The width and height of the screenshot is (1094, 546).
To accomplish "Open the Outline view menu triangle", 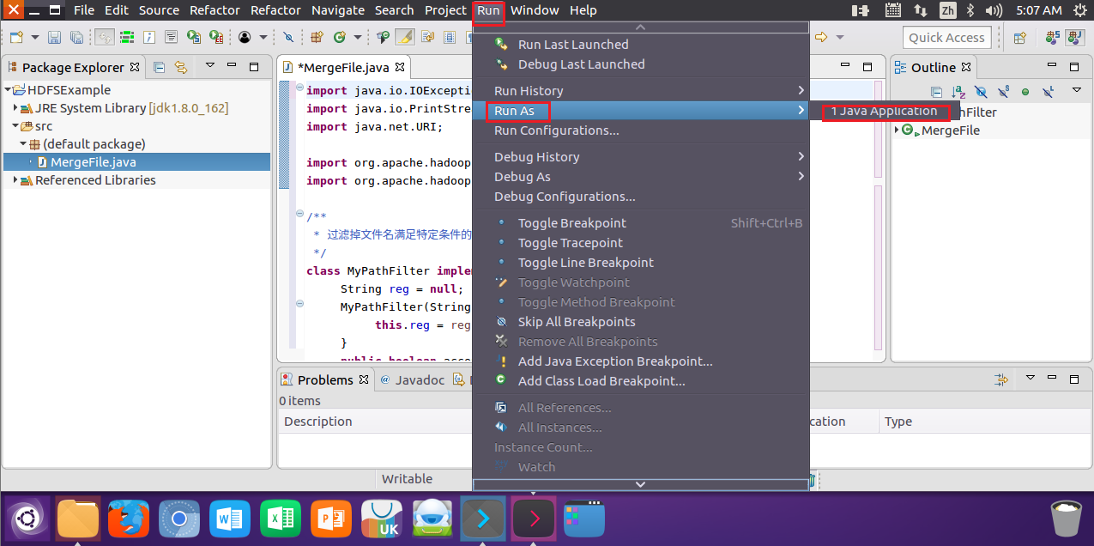I will coord(1077,90).
